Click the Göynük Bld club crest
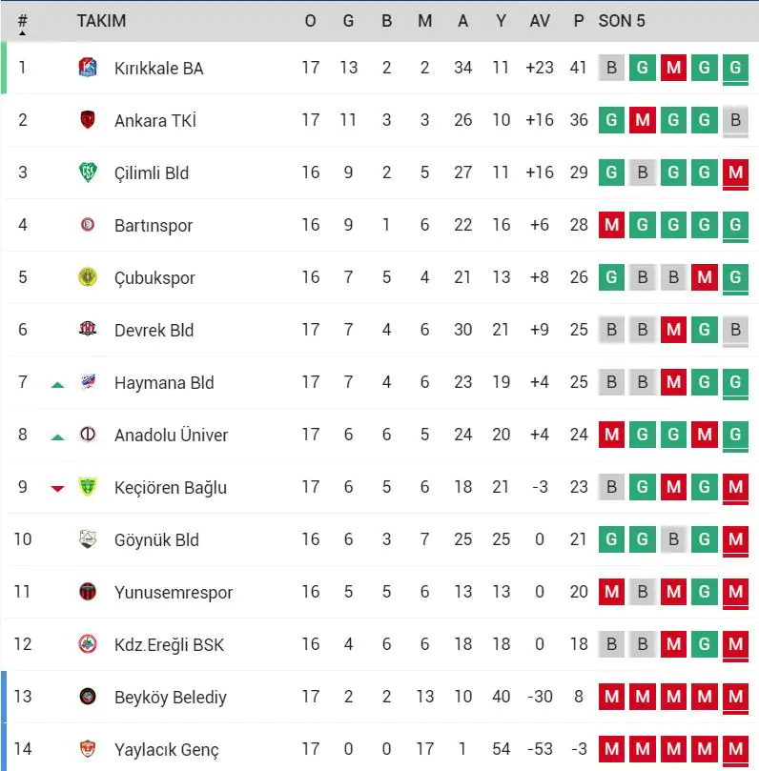Image resolution: width=759 pixels, height=771 pixels. pos(87,539)
